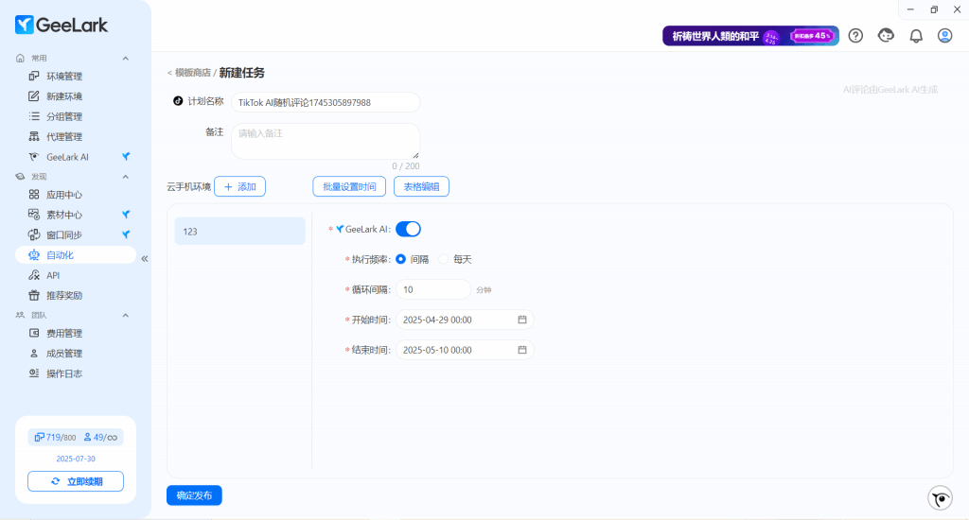Viewport: 969px width, 520px height.
Task: Click the 备注 remarks text area
Action: pyautogui.click(x=325, y=141)
